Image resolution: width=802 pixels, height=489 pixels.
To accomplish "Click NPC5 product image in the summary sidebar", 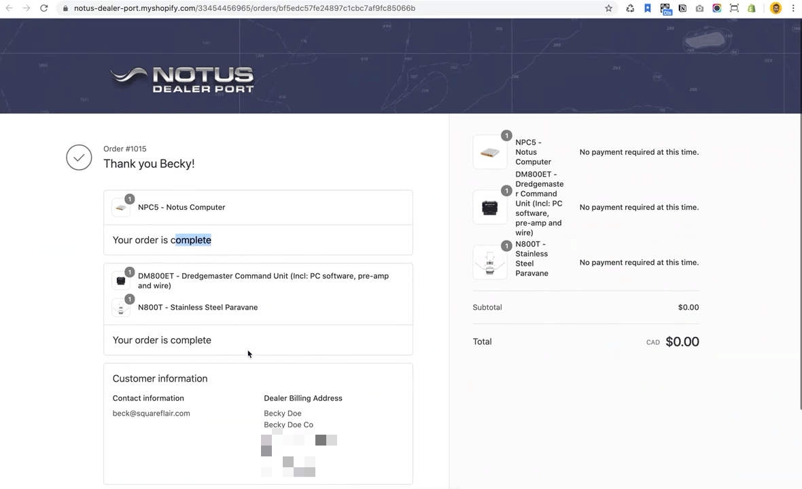I will pyautogui.click(x=489, y=151).
